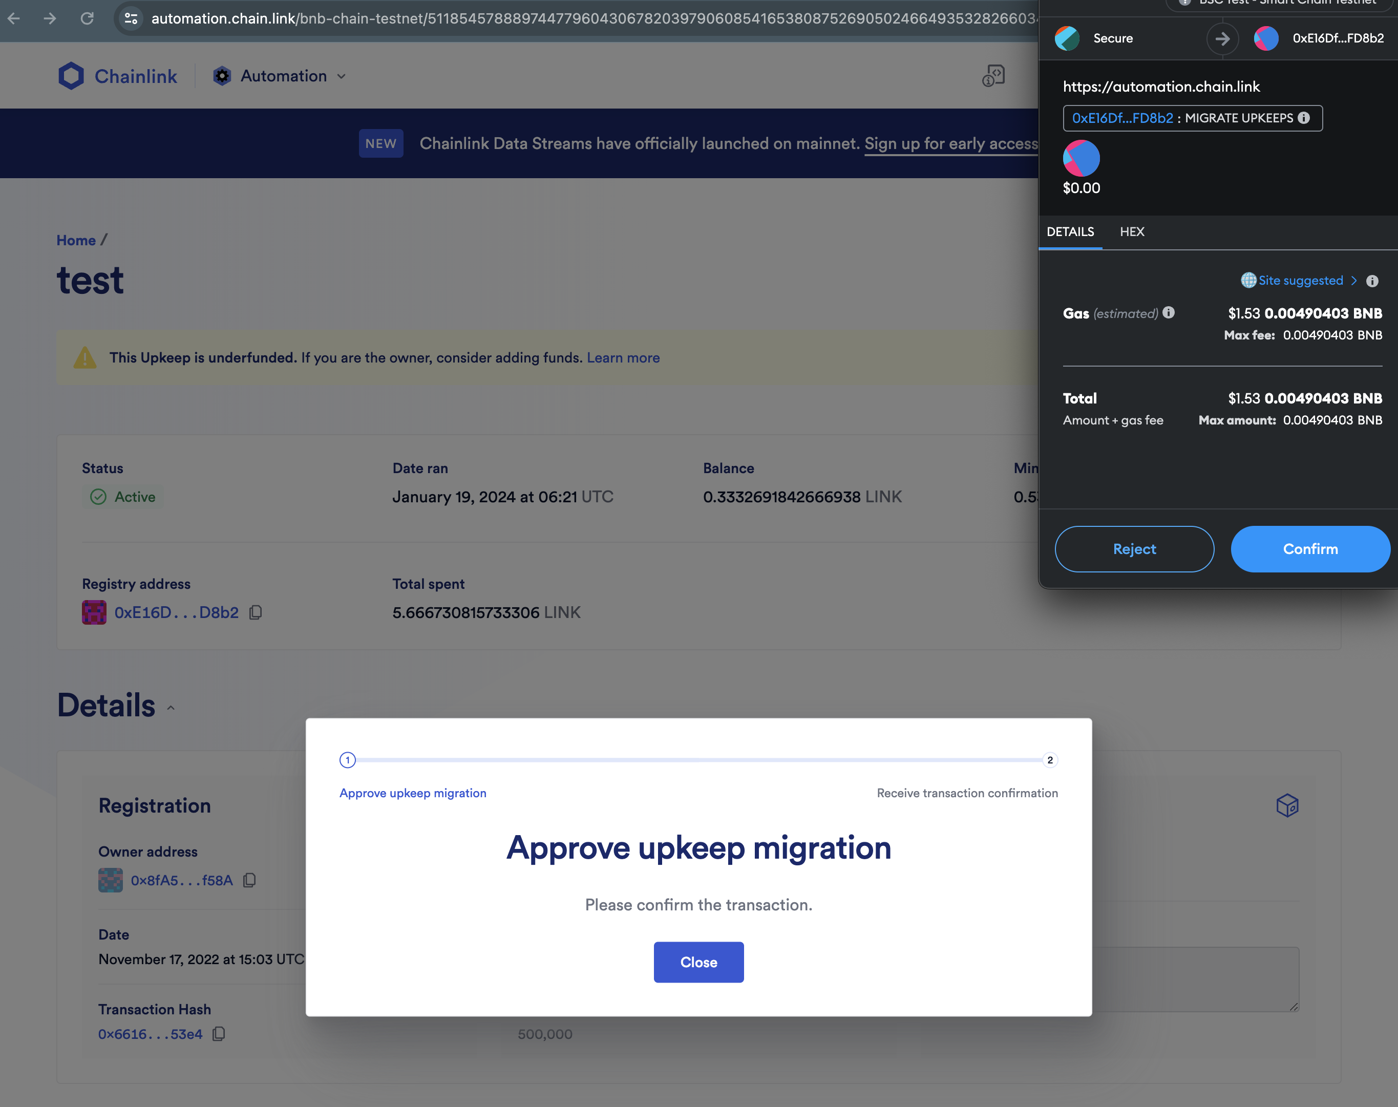Viewport: 1398px width, 1107px height.
Task: Click the Chainlink hexagon logo
Action: 71,76
